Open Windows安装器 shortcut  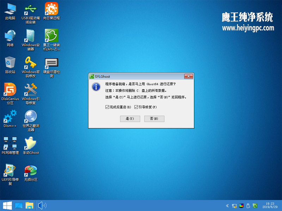tap(31, 40)
